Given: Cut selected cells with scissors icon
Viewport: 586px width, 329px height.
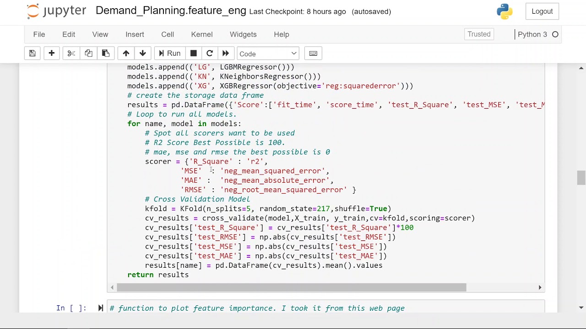Looking at the screenshot, I should point(71,53).
